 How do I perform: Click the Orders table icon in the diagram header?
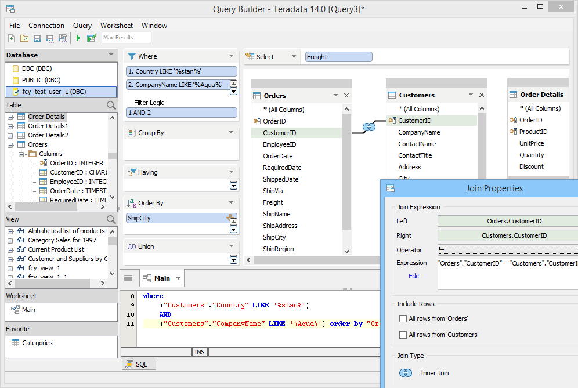[x=257, y=96]
